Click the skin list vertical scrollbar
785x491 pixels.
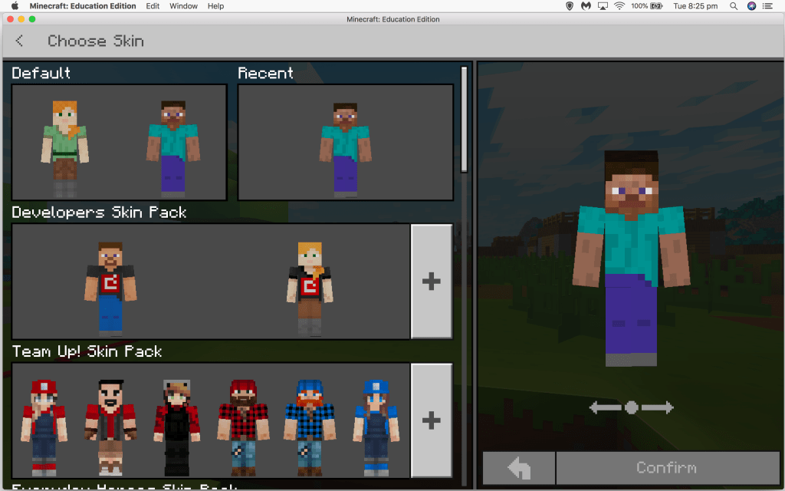464,119
